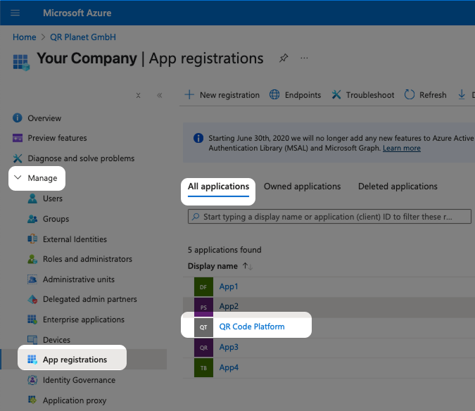Select the Diagnose and solve problems icon
This screenshot has height=411, width=475.
18,158
